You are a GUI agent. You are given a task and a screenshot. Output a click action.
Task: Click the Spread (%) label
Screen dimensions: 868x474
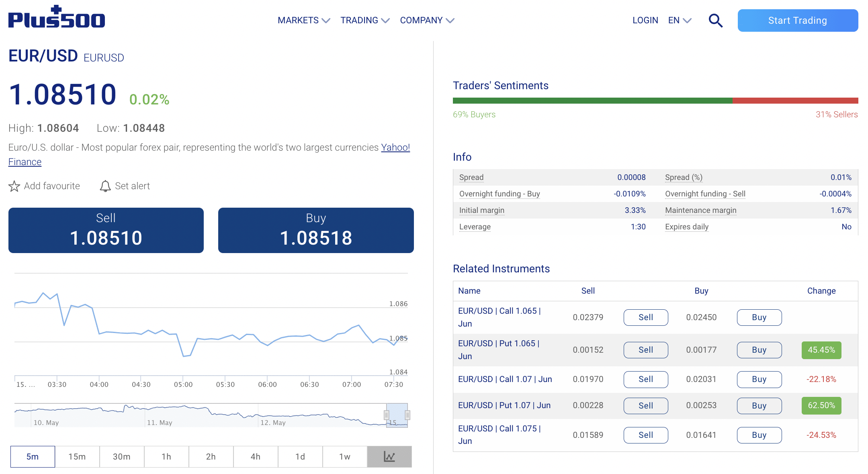coord(684,177)
